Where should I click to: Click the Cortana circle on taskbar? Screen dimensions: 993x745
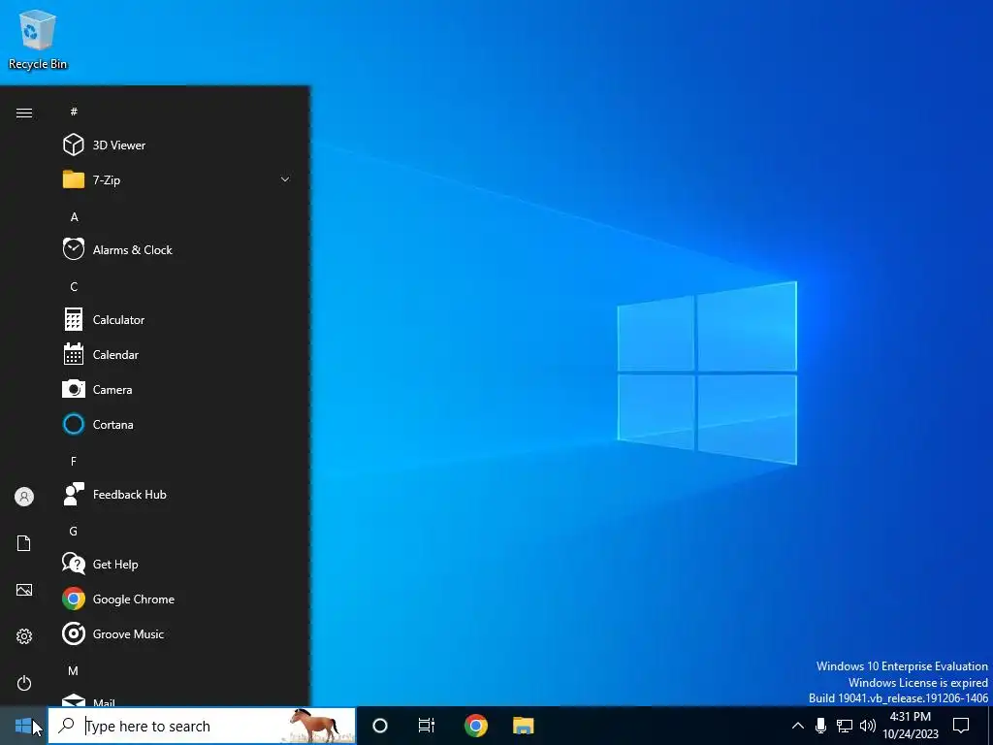[380, 726]
